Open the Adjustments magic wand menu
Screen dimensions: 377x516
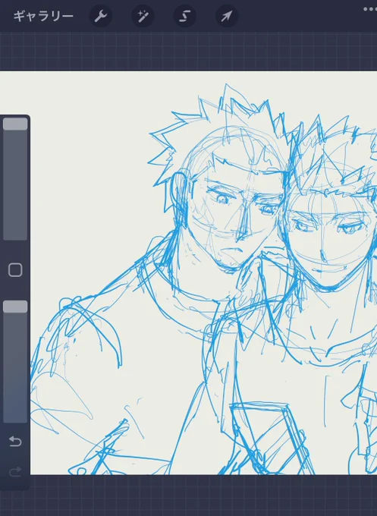coord(143,16)
